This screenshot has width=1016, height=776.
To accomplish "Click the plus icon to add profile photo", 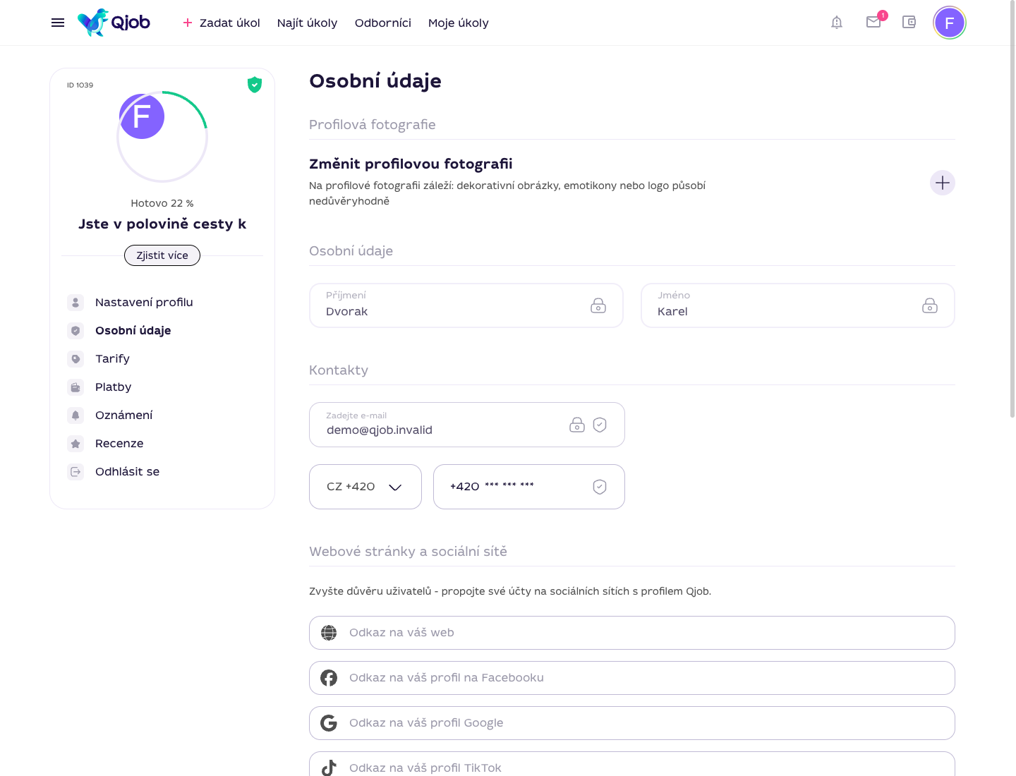I will click(x=943, y=183).
